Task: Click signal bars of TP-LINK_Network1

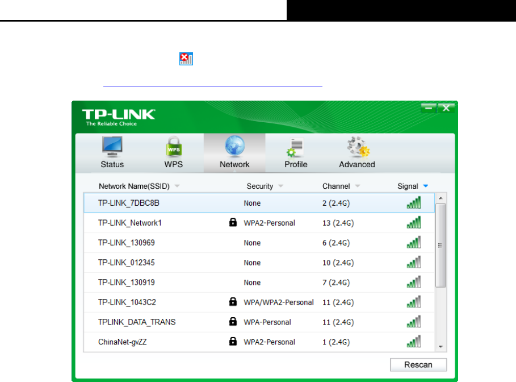Action: tap(414, 222)
